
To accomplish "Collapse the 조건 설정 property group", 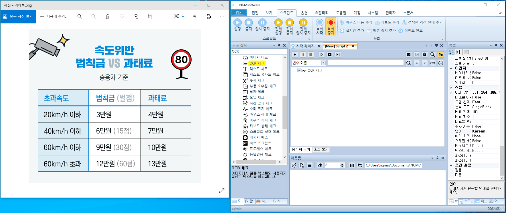I will (x=451, y=165).
